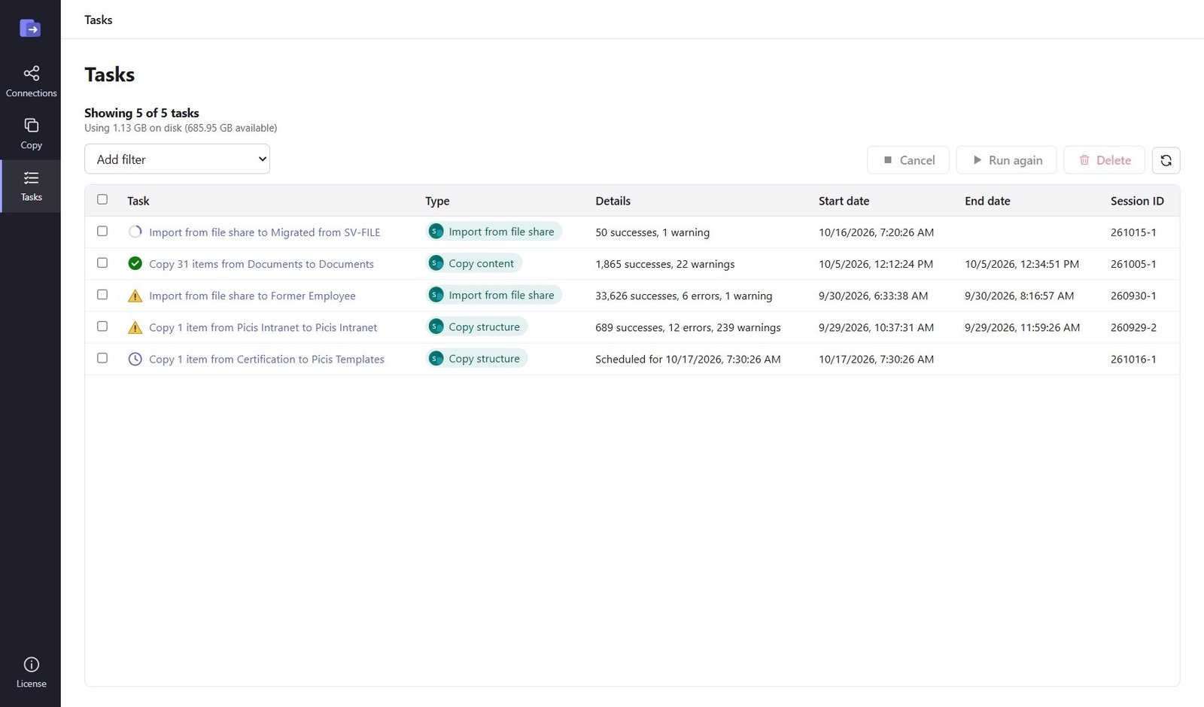Click SharePoint icon in session 260930-1 type badge
Viewport: 1204px width, 707px height.
pyautogui.click(x=436, y=295)
